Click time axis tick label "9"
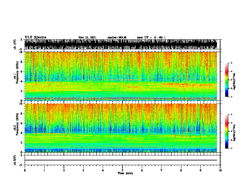The image size is (248, 191). pos(200,170)
